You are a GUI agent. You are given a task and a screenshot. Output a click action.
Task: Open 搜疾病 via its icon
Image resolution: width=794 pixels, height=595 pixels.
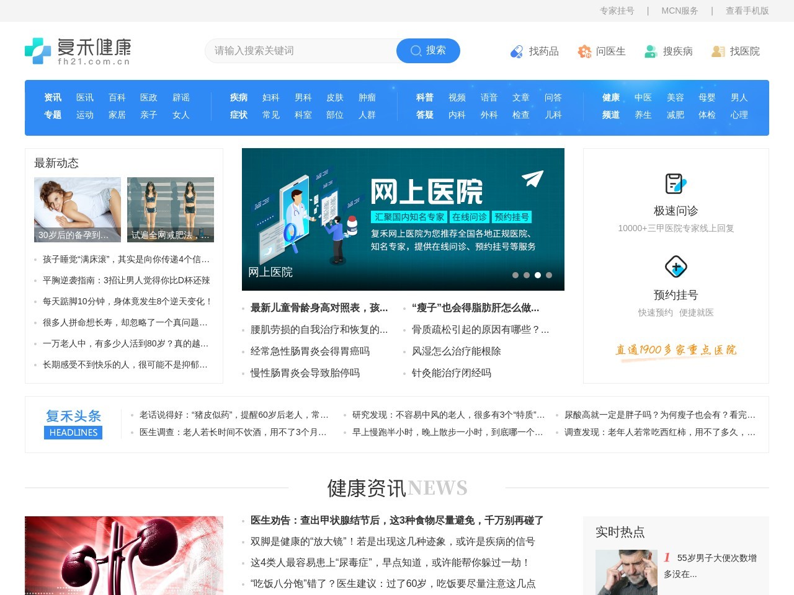click(x=650, y=51)
